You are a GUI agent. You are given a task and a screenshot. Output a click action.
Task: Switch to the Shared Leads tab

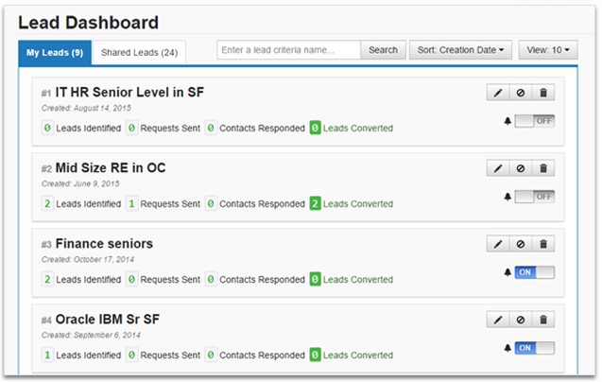tap(139, 52)
